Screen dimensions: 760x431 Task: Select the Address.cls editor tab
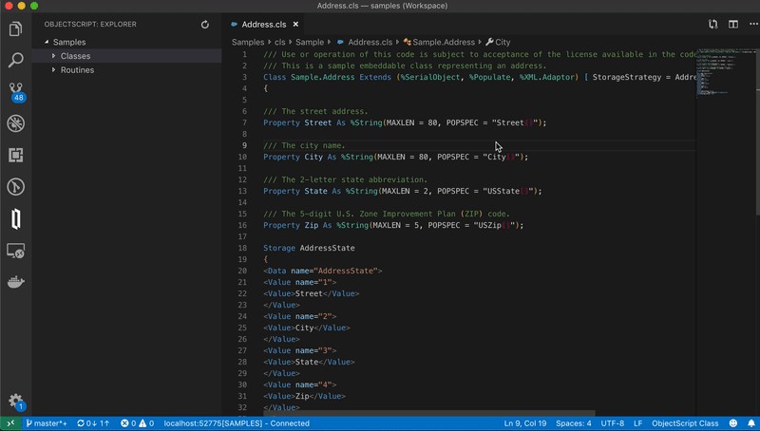coord(264,24)
